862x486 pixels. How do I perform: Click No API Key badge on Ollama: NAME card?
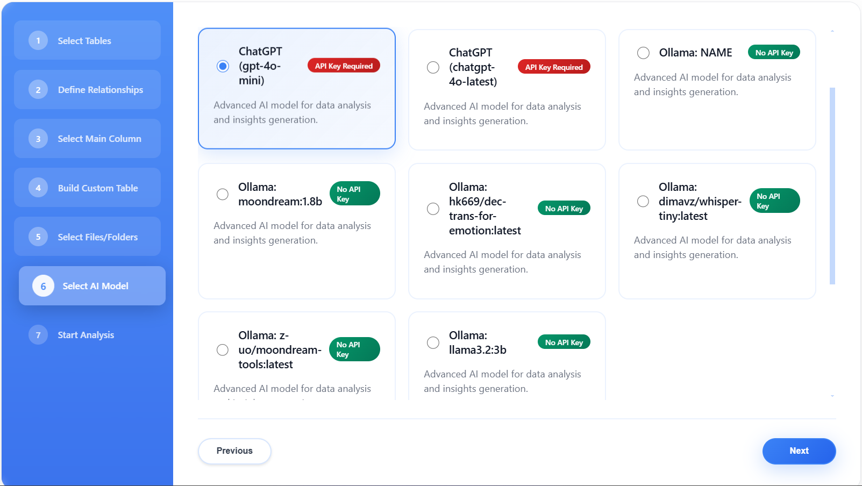774,53
